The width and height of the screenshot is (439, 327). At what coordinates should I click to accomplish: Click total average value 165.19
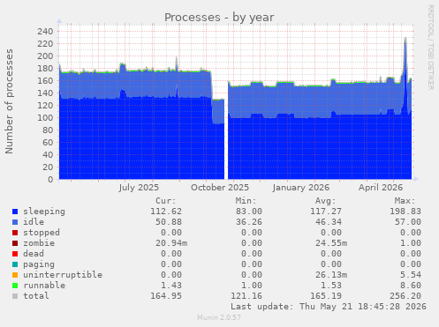tap(326, 296)
